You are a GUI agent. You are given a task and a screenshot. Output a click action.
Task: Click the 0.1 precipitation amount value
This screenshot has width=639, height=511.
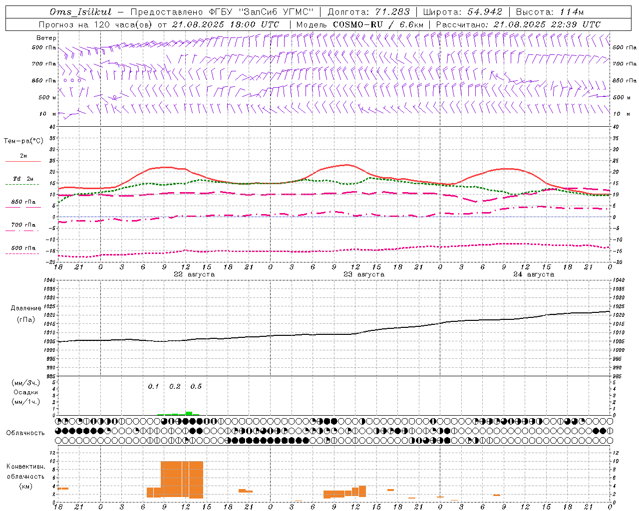(x=153, y=386)
